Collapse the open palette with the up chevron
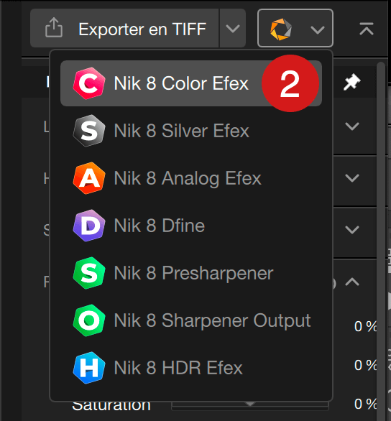Image resolution: width=391 pixels, height=421 pixels. 352,282
